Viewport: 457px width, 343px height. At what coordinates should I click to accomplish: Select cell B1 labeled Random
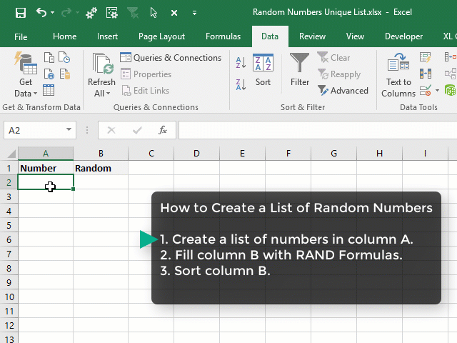click(x=101, y=168)
